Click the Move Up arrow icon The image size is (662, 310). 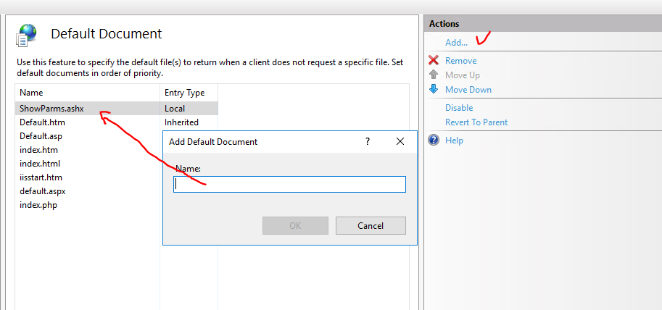pos(434,75)
